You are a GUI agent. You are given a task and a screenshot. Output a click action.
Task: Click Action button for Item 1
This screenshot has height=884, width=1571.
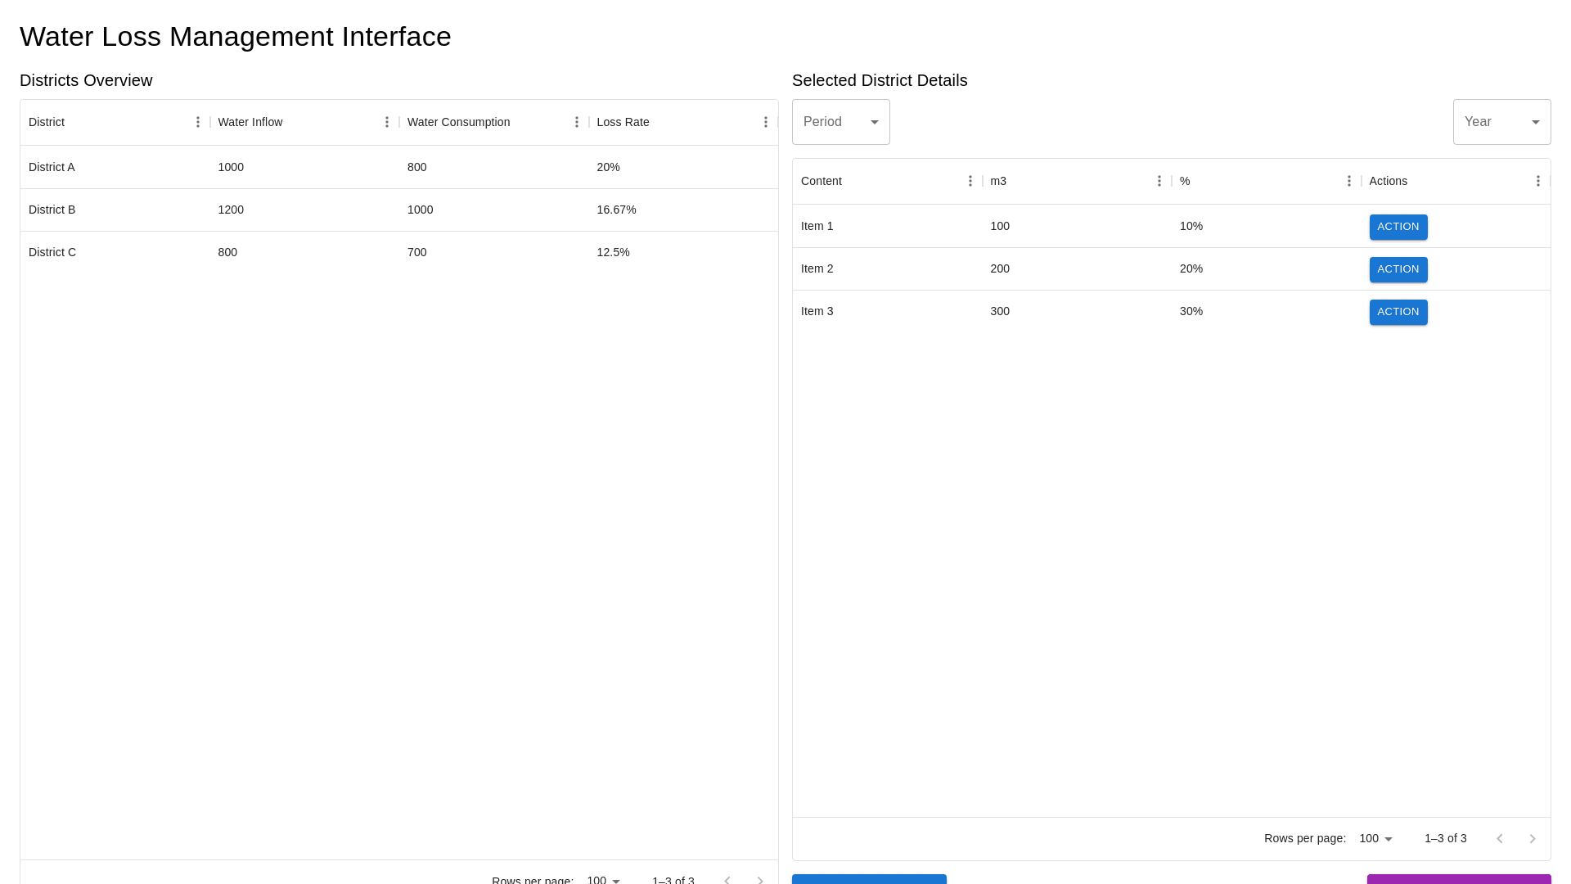(x=1398, y=227)
